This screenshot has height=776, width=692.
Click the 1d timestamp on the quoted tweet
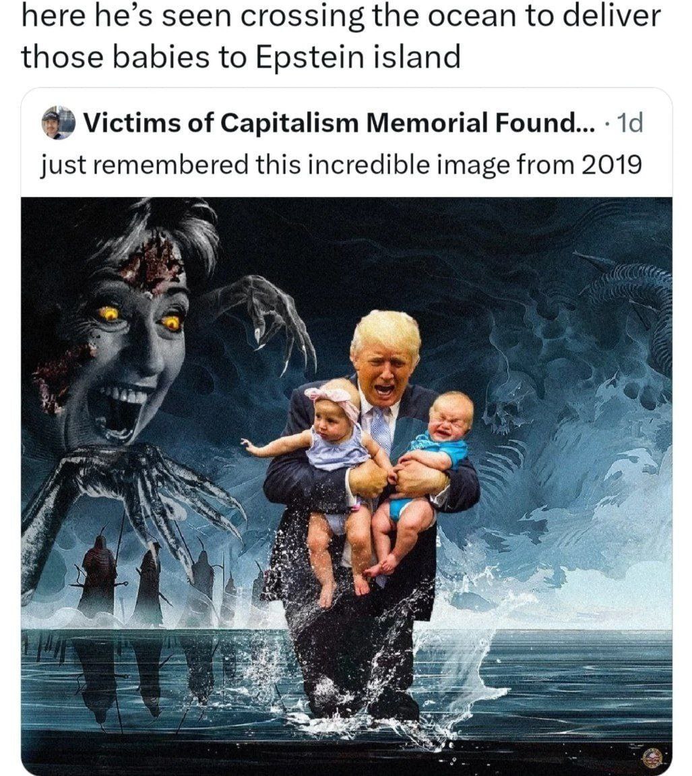click(630, 123)
